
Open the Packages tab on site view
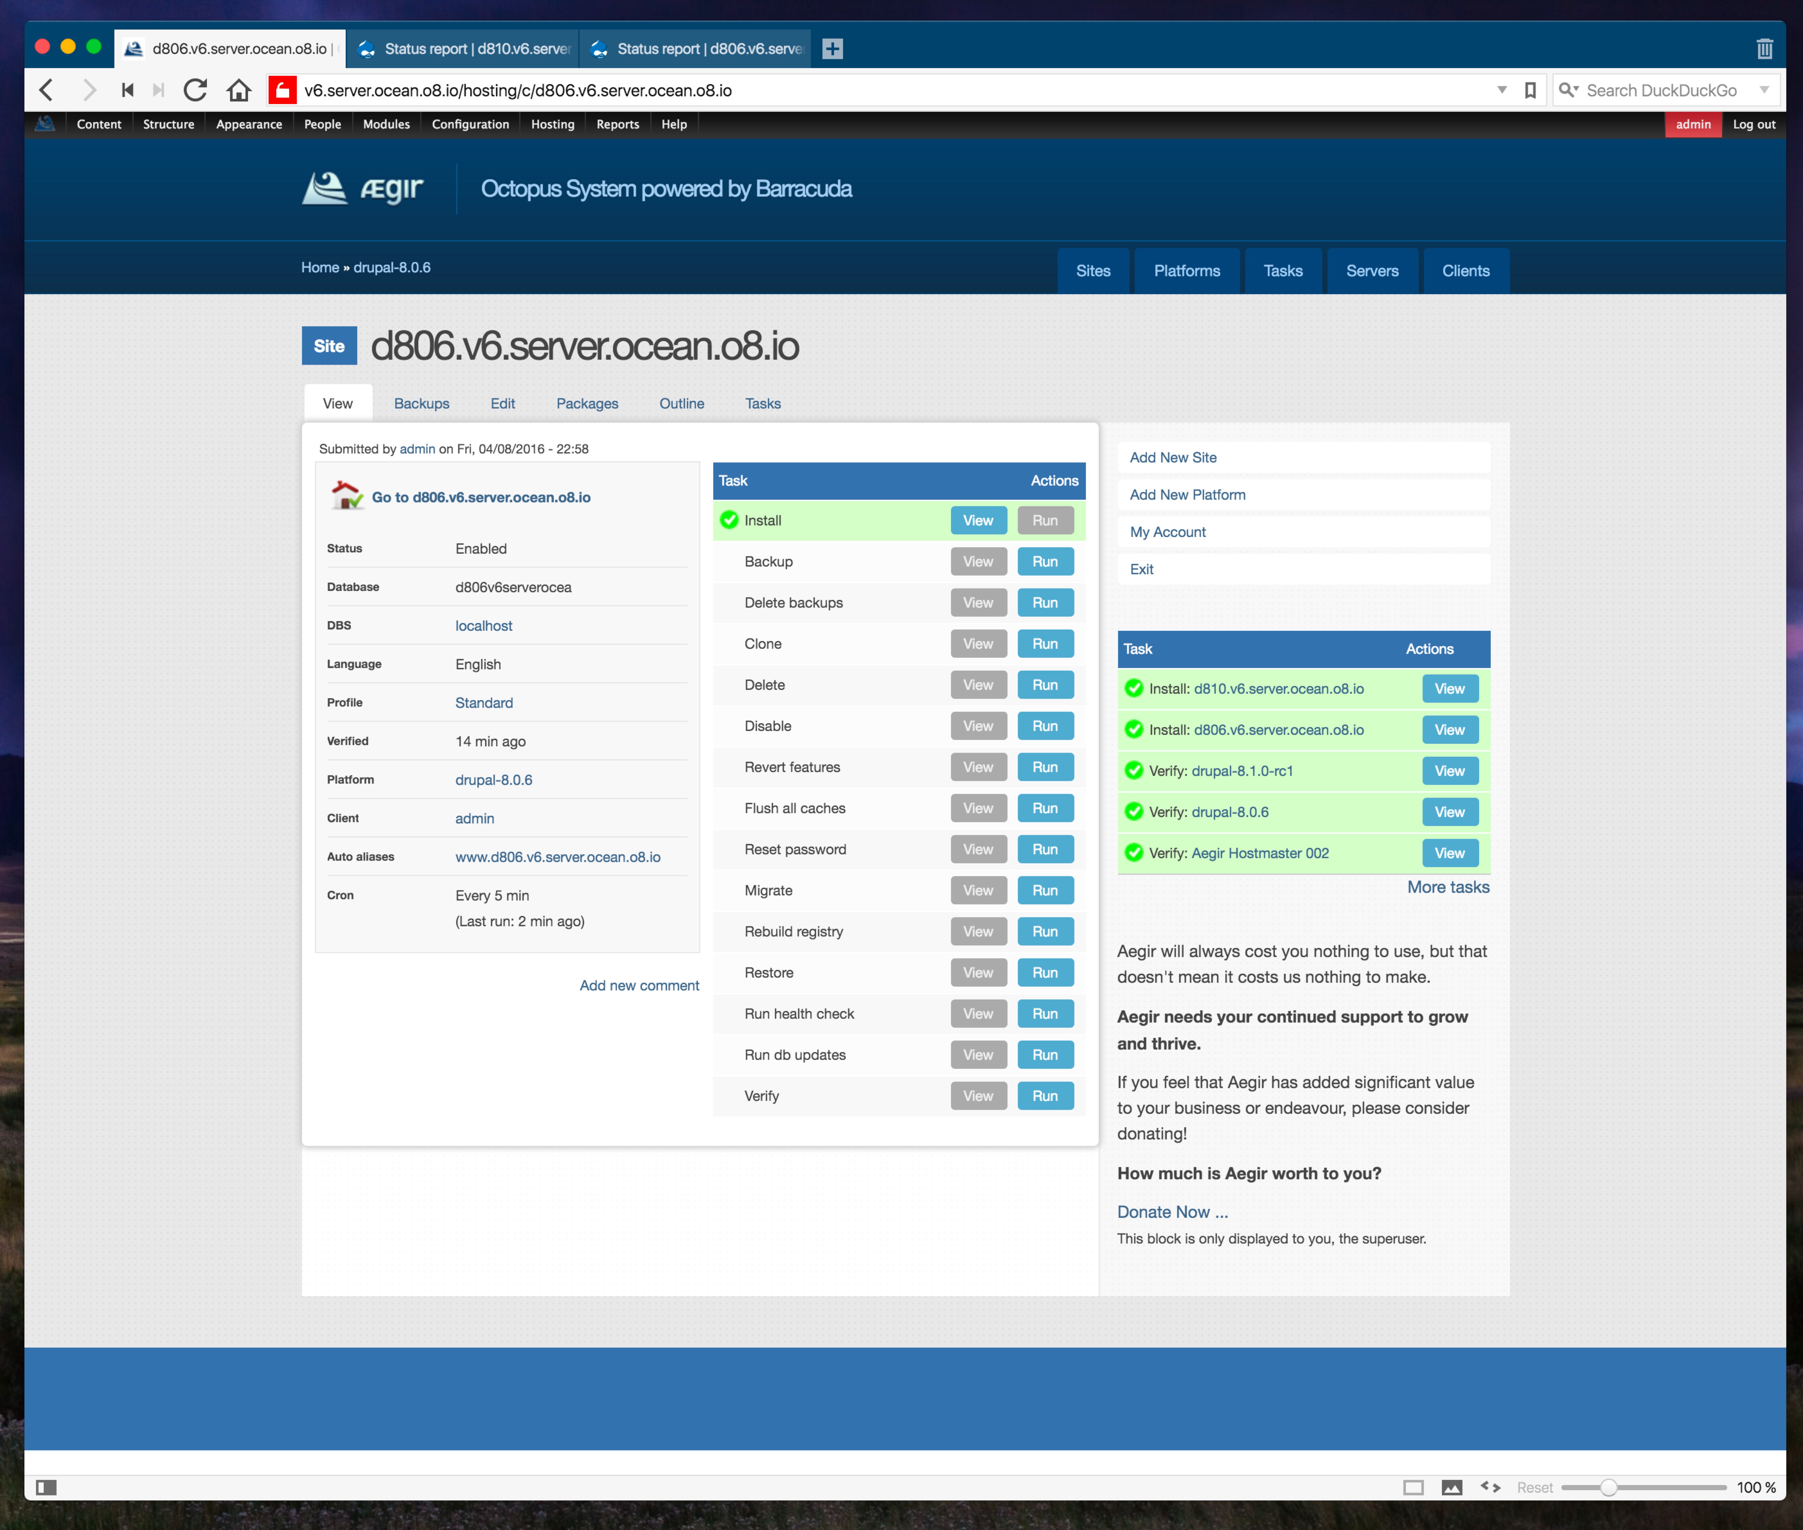pos(587,402)
